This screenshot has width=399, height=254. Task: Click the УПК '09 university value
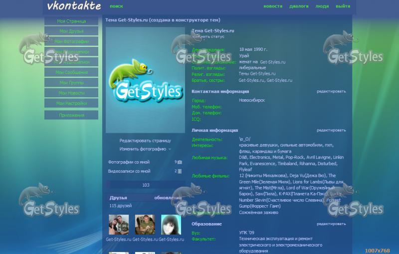click(x=246, y=233)
